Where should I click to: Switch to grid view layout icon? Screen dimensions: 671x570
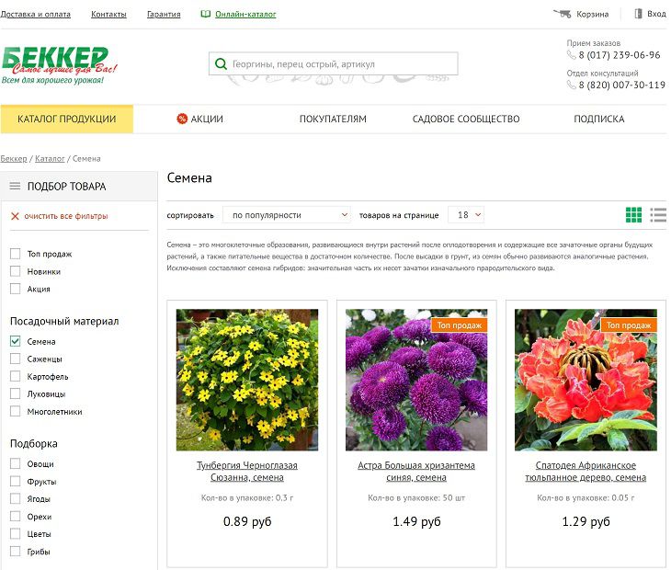click(x=633, y=214)
